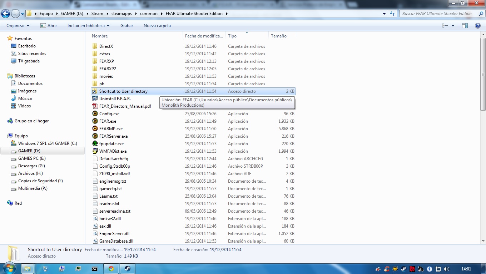Select the WMFADist.exe application icon
Viewport: 486px width, 274px height.
pos(95,151)
